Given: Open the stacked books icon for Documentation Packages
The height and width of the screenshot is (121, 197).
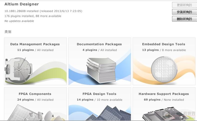Looking at the screenshot, I should [x=101, y=70].
